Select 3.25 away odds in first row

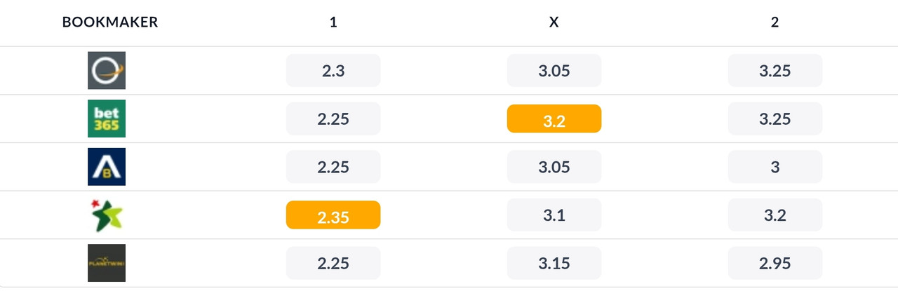[x=775, y=71]
